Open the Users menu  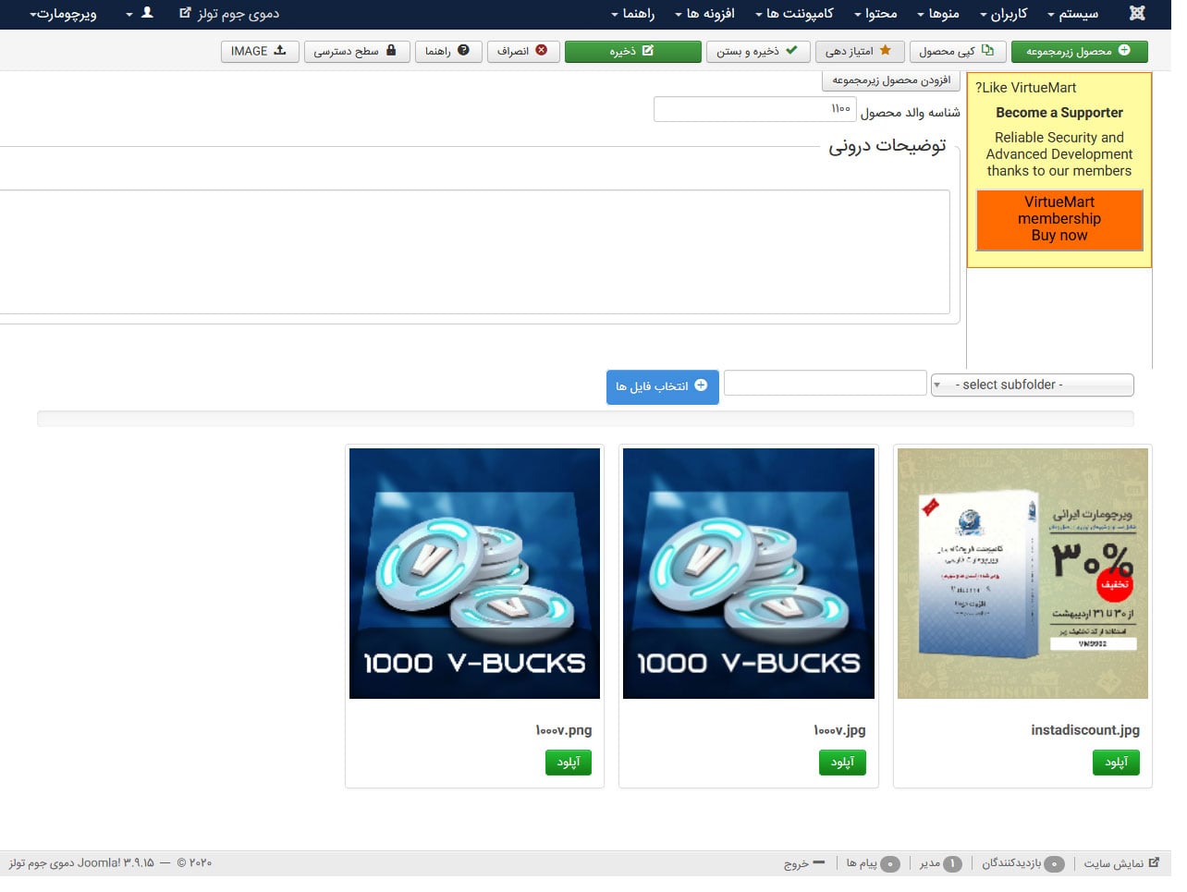1004,14
